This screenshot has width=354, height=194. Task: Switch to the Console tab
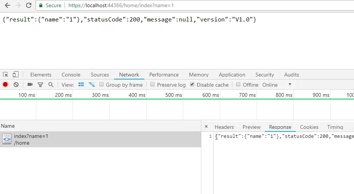point(71,75)
